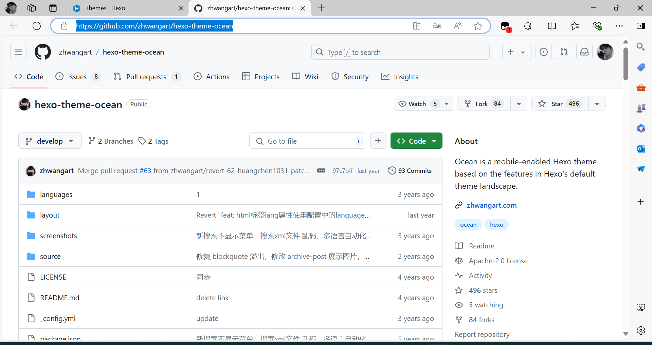The width and height of the screenshot is (652, 345).
Task: Open the Issues tab
Action: click(x=78, y=77)
